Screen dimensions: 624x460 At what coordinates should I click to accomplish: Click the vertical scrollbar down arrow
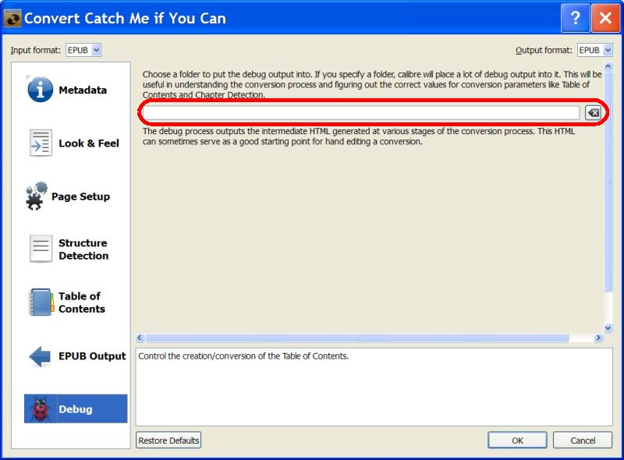click(608, 328)
